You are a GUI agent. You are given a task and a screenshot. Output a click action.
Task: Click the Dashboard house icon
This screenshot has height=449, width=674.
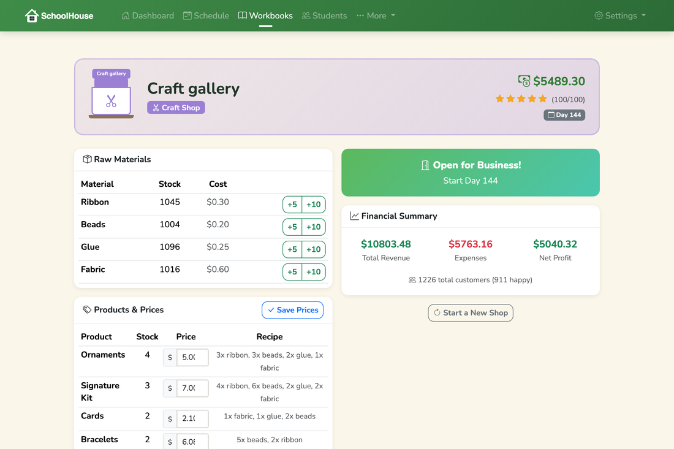pyautogui.click(x=126, y=15)
